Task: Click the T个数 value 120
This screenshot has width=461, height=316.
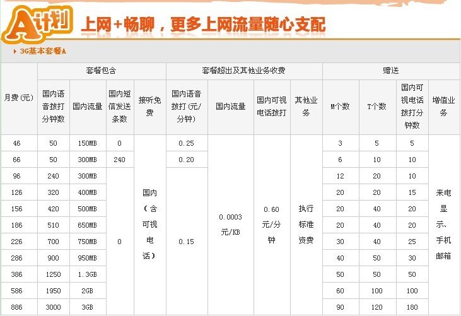Action: click(377, 307)
